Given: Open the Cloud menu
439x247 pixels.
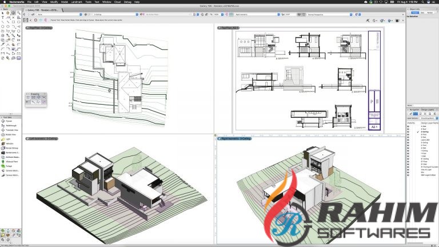Looking at the screenshot, I should coord(117,2).
